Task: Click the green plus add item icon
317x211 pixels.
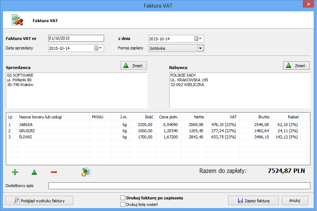Action: point(15,172)
